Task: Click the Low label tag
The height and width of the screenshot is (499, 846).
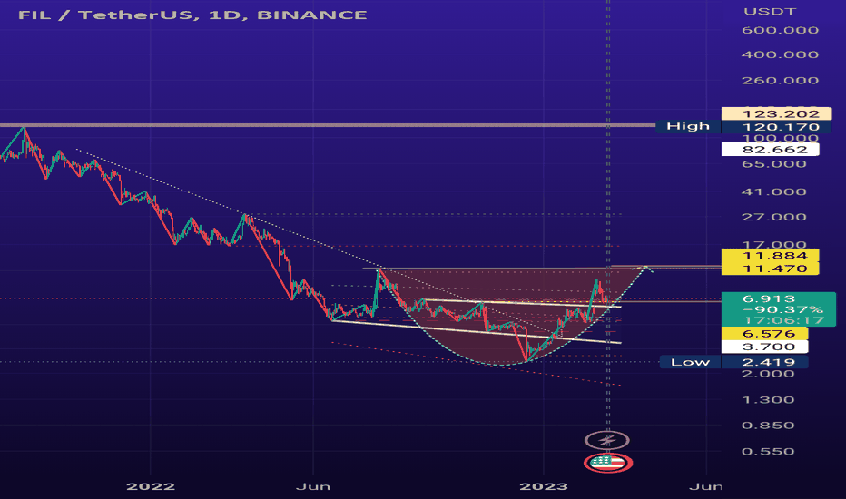Action: [x=690, y=362]
